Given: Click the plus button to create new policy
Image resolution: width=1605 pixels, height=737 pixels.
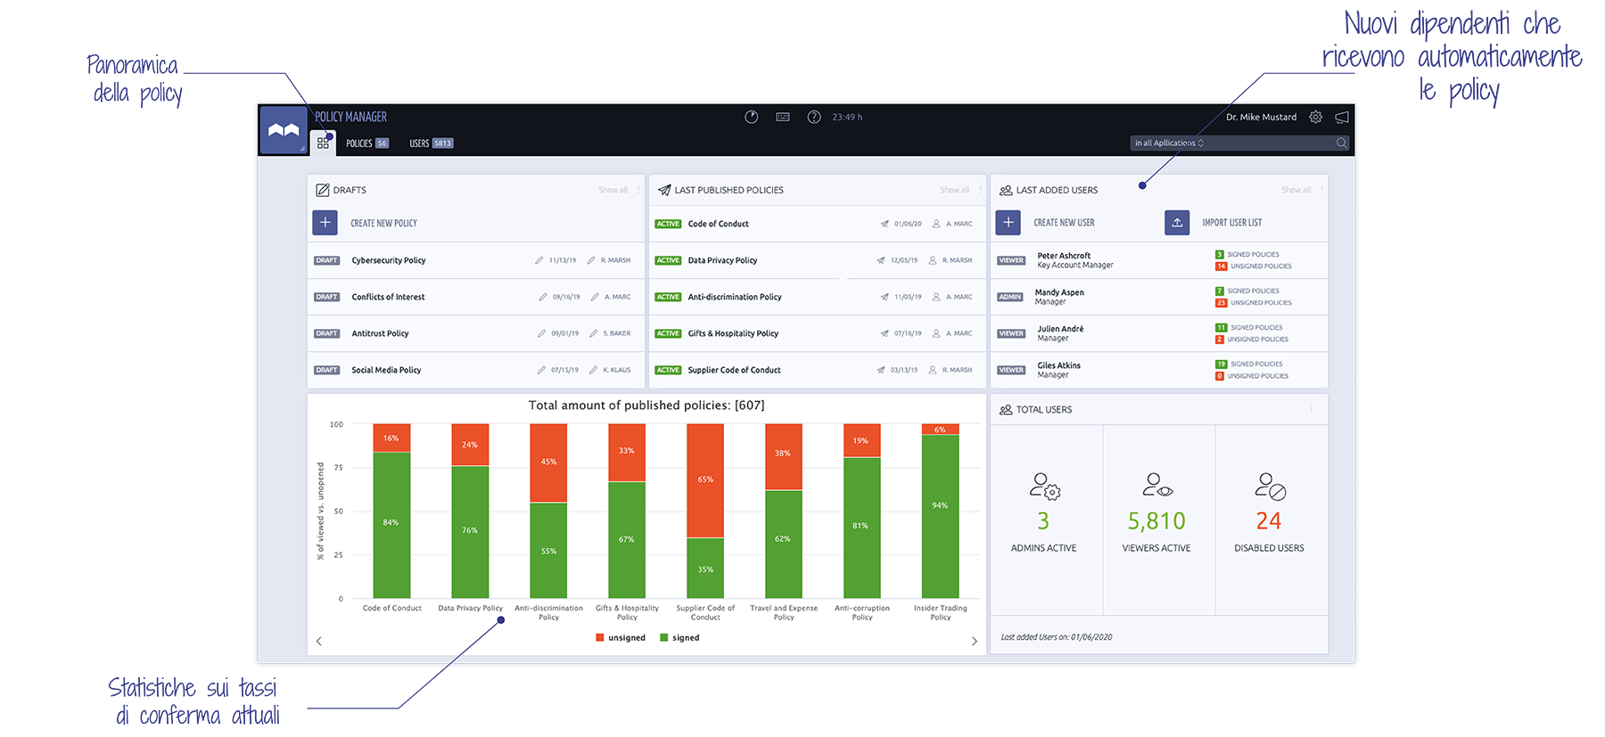Looking at the screenshot, I should pyautogui.click(x=325, y=223).
